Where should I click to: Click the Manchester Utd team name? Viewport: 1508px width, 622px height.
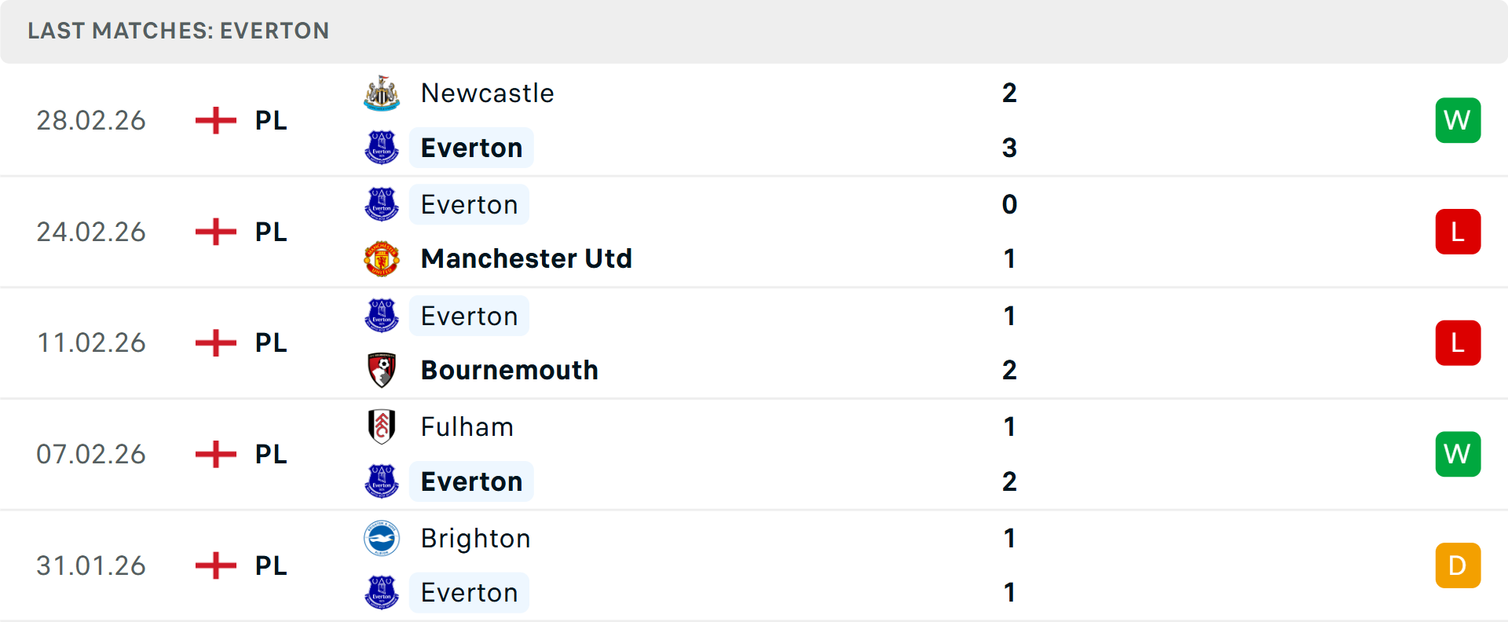click(526, 258)
